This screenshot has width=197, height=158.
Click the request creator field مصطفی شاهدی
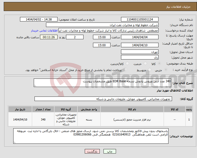pyautogui.click(x=108, y=30)
